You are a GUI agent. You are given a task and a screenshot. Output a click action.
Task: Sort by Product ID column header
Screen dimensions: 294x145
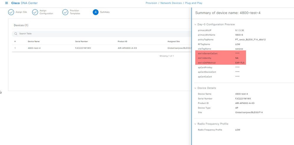coord(122,41)
